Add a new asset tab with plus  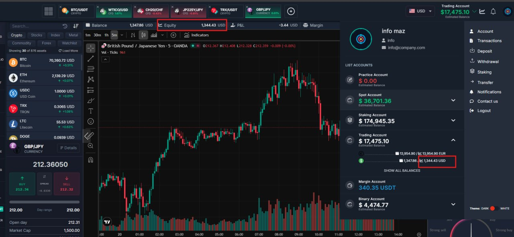point(291,11)
